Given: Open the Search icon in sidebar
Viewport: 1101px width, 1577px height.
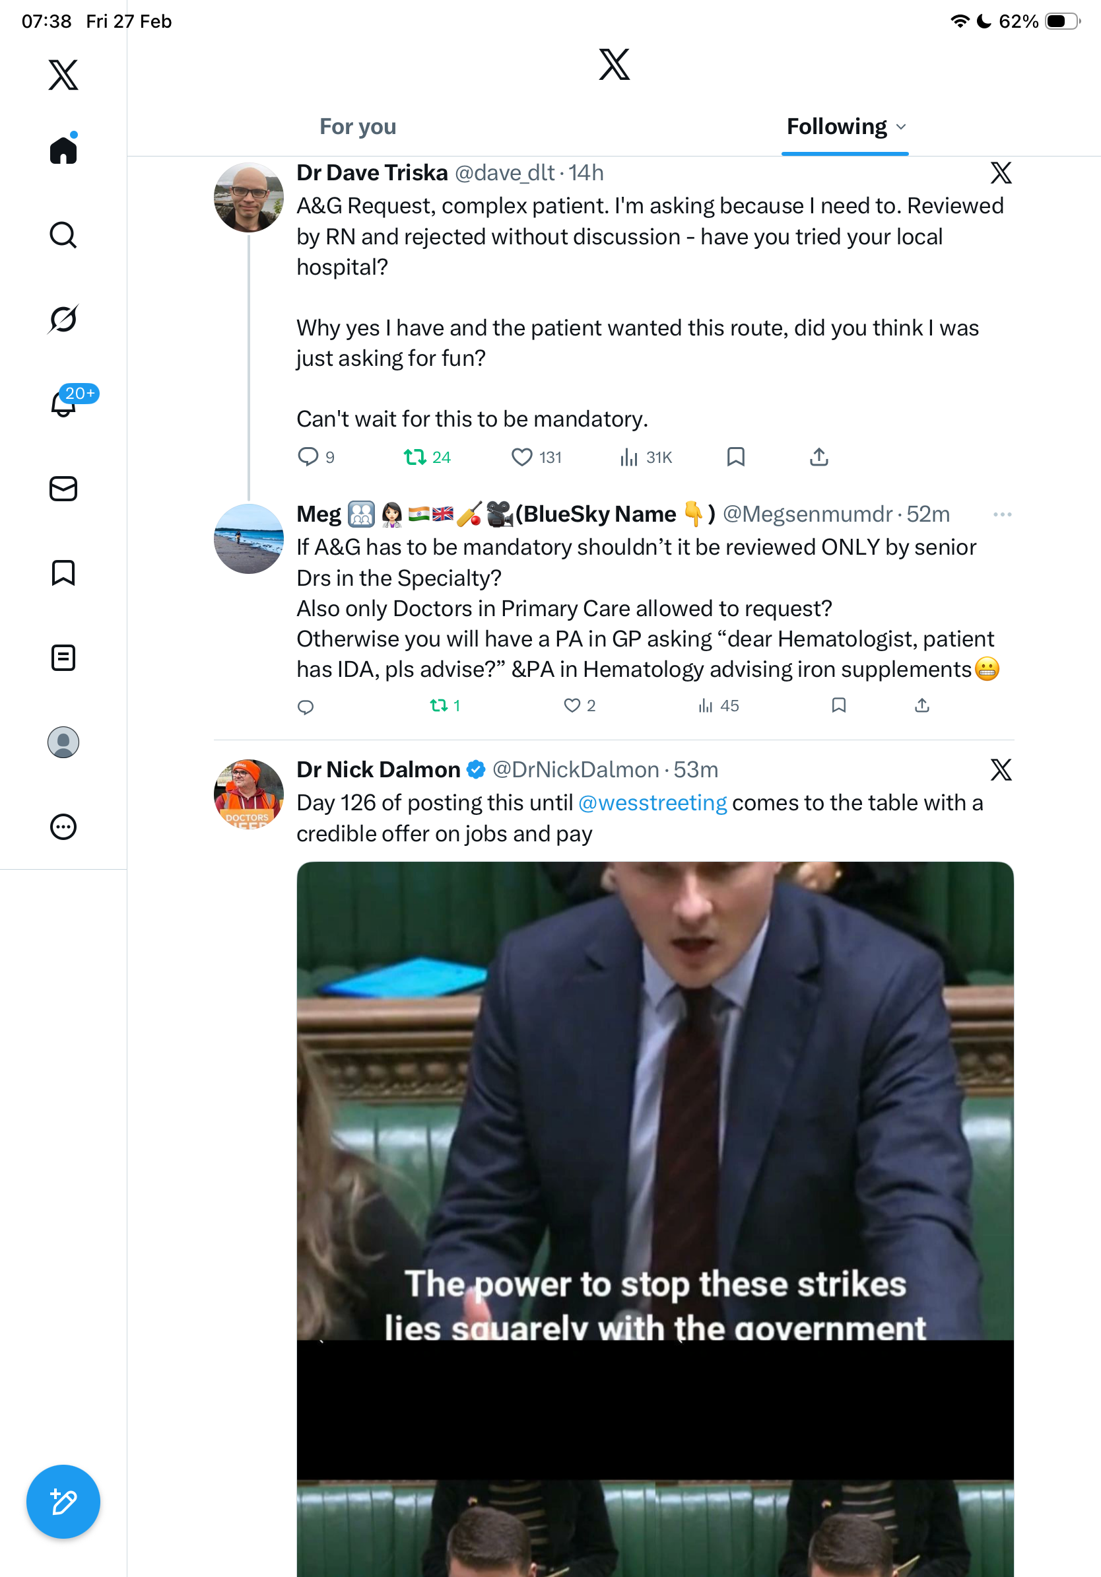Looking at the screenshot, I should pos(63,235).
